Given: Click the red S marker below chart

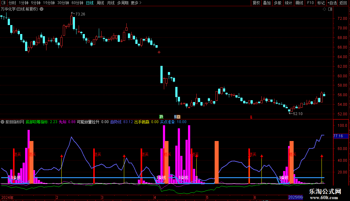Looking at the screenshot, I should [x=251, y=117].
